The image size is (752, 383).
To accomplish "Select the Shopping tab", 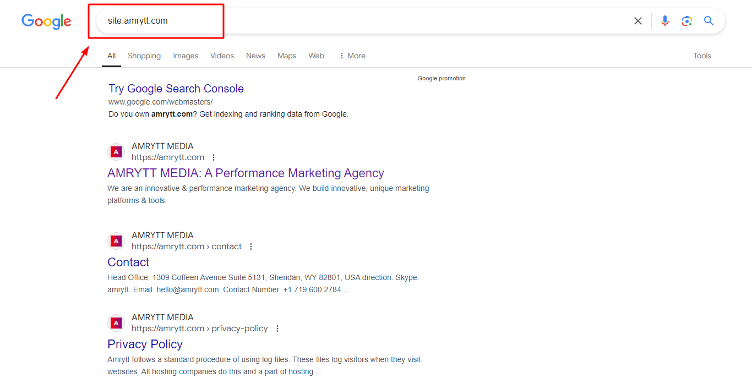I will (144, 56).
